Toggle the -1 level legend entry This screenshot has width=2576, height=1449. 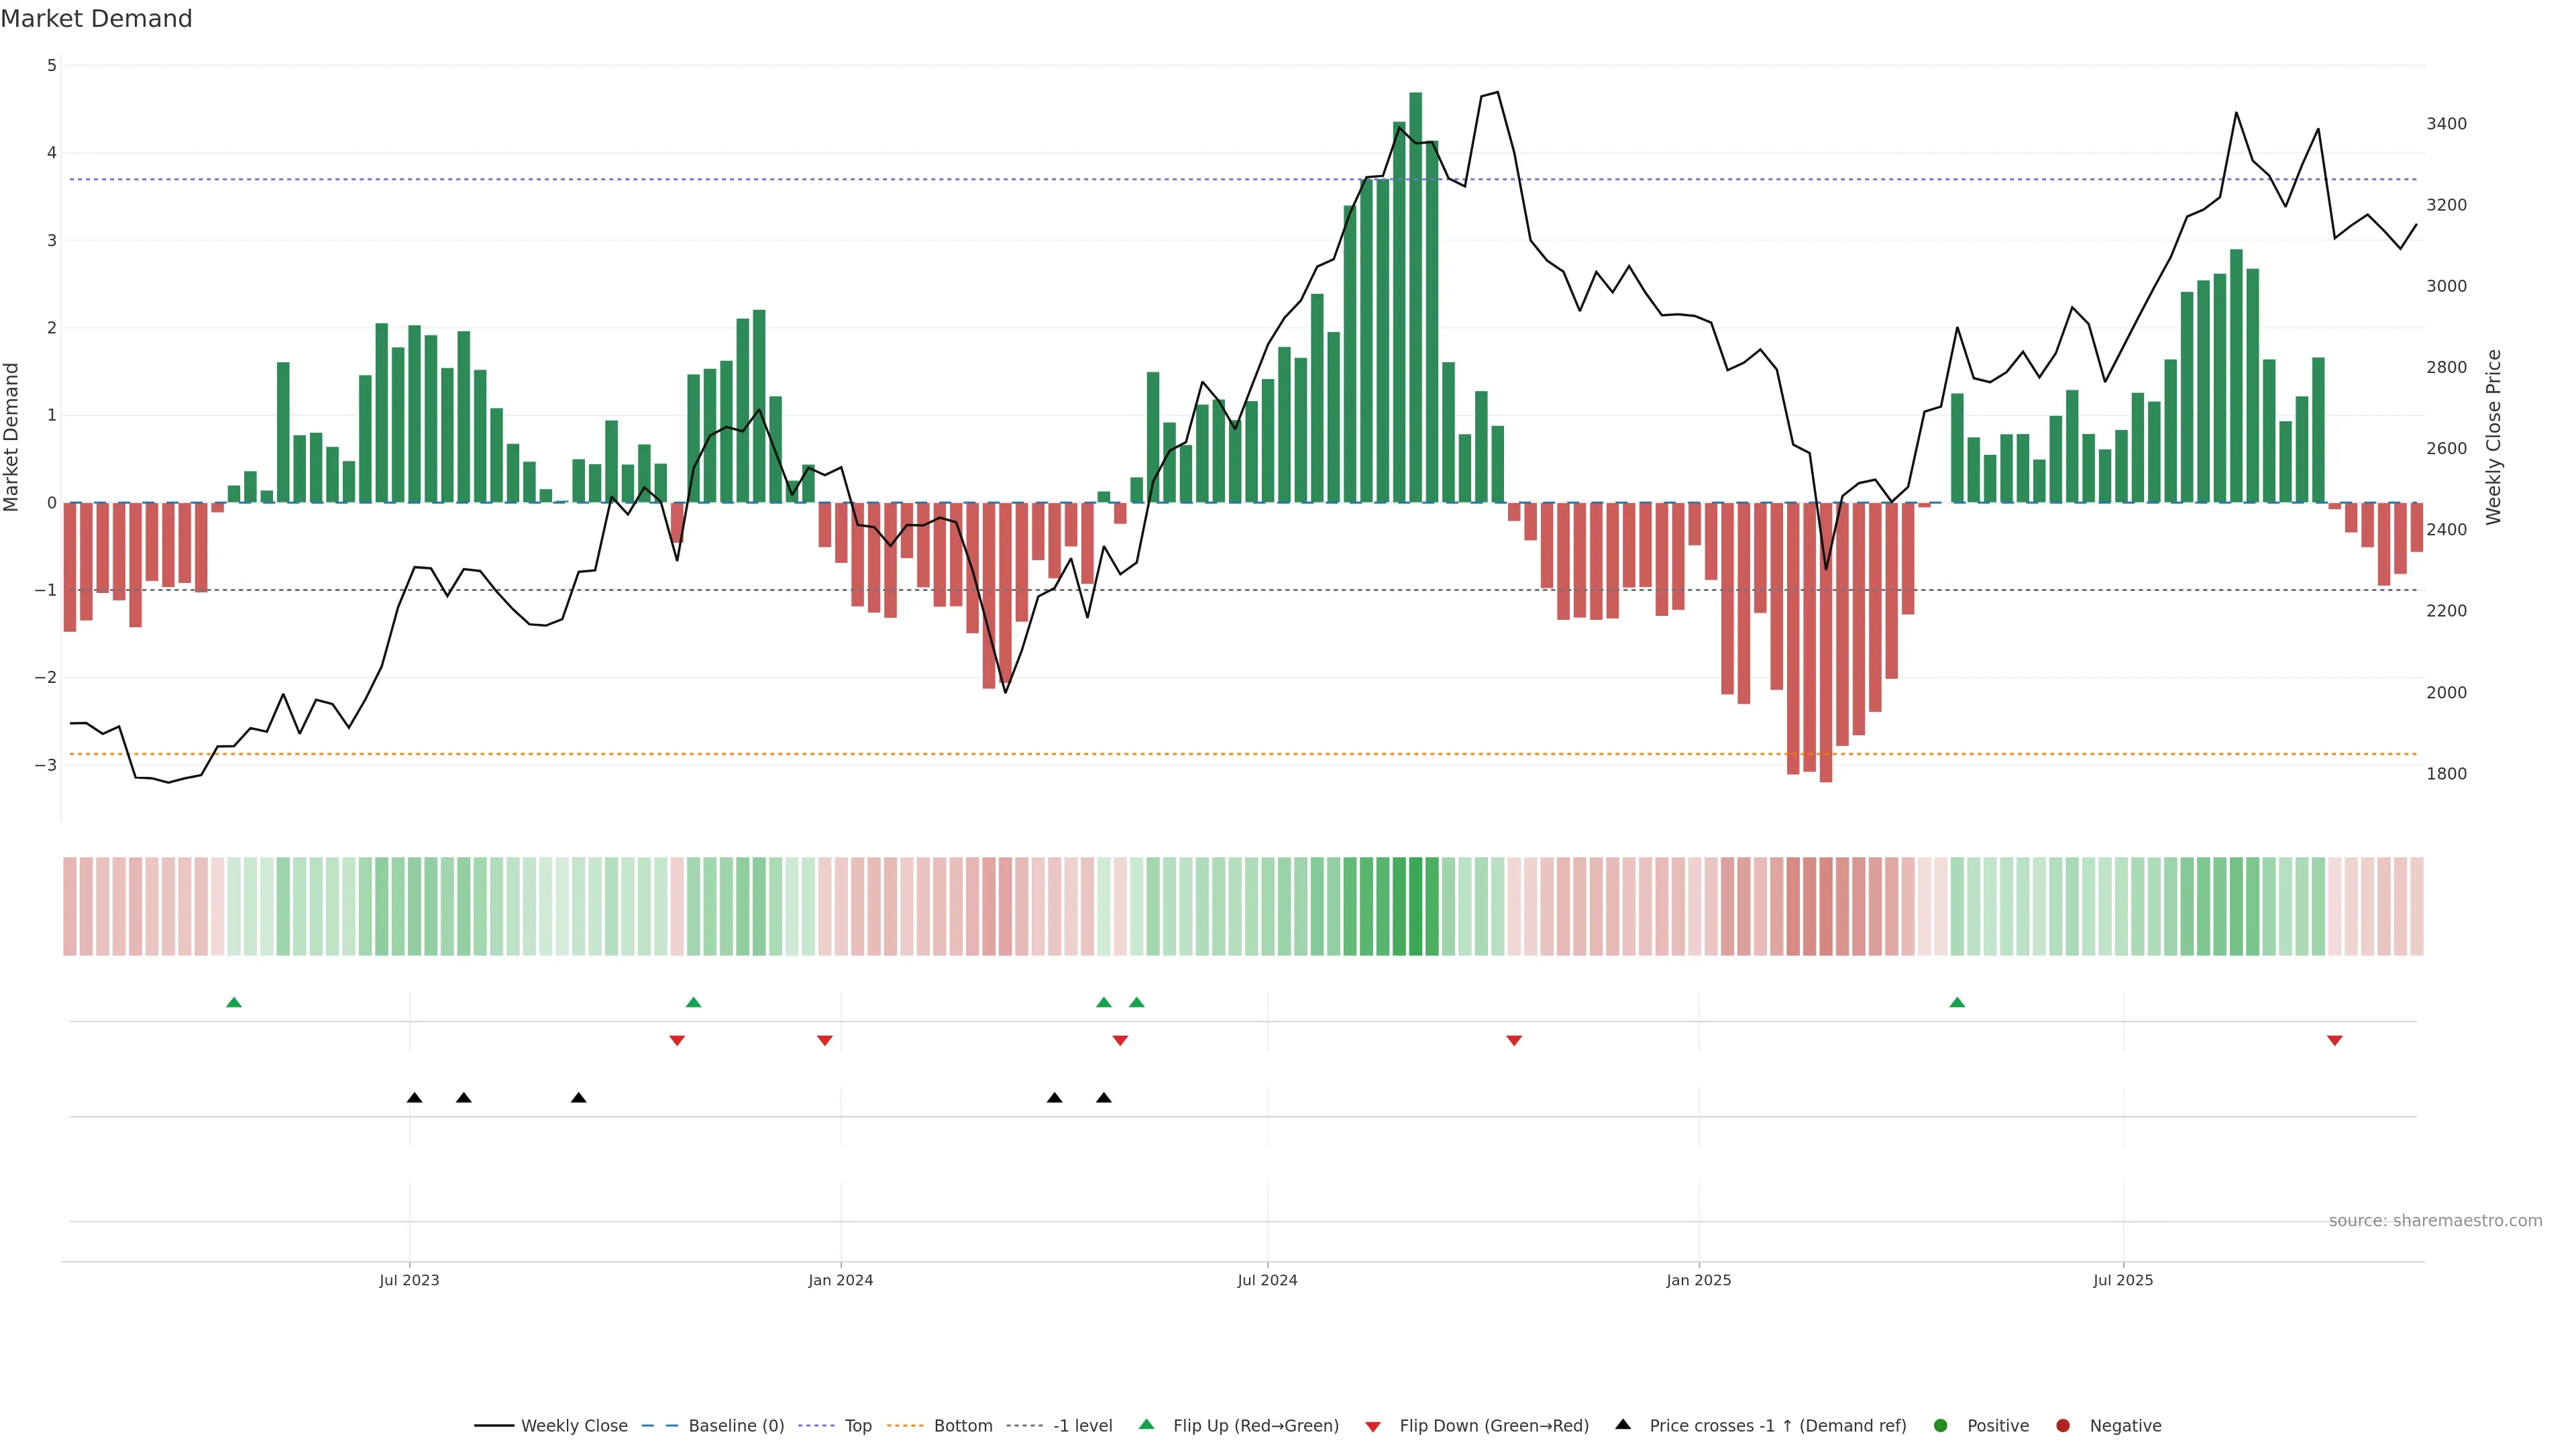point(1082,1425)
